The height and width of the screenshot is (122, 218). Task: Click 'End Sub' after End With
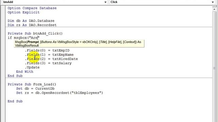15,76
